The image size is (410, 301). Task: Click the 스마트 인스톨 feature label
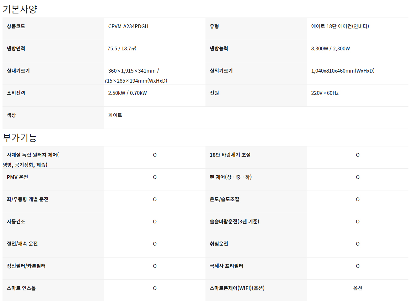21,288
